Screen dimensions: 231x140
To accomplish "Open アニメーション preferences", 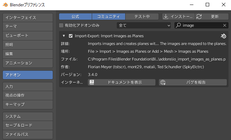I will tap(28, 63).
